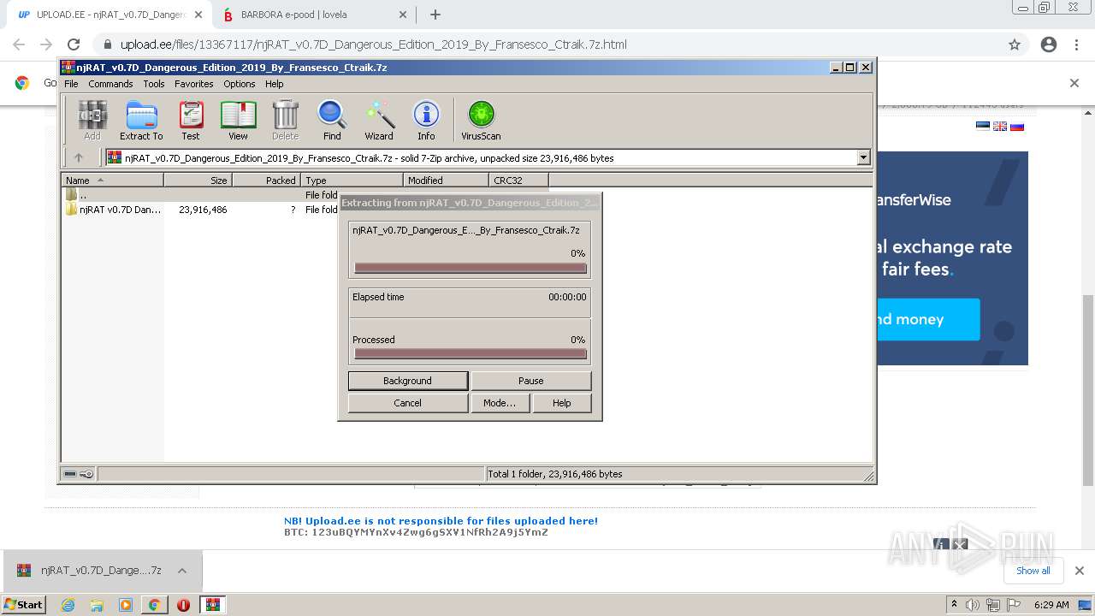Open the Favorites menu
This screenshot has height=616, width=1095.
tap(194, 84)
